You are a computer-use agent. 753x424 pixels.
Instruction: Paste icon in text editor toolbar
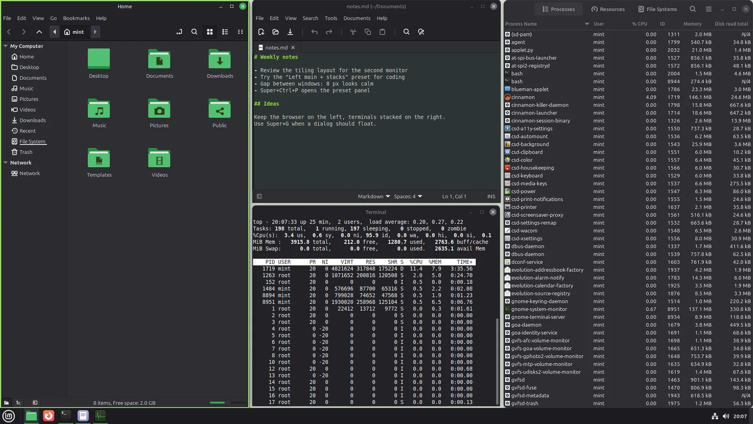pyautogui.click(x=382, y=32)
